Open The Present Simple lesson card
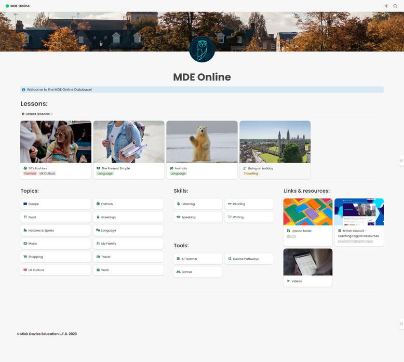Image resolution: width=404 pixels, height=362 pixels. coord(129,150)
